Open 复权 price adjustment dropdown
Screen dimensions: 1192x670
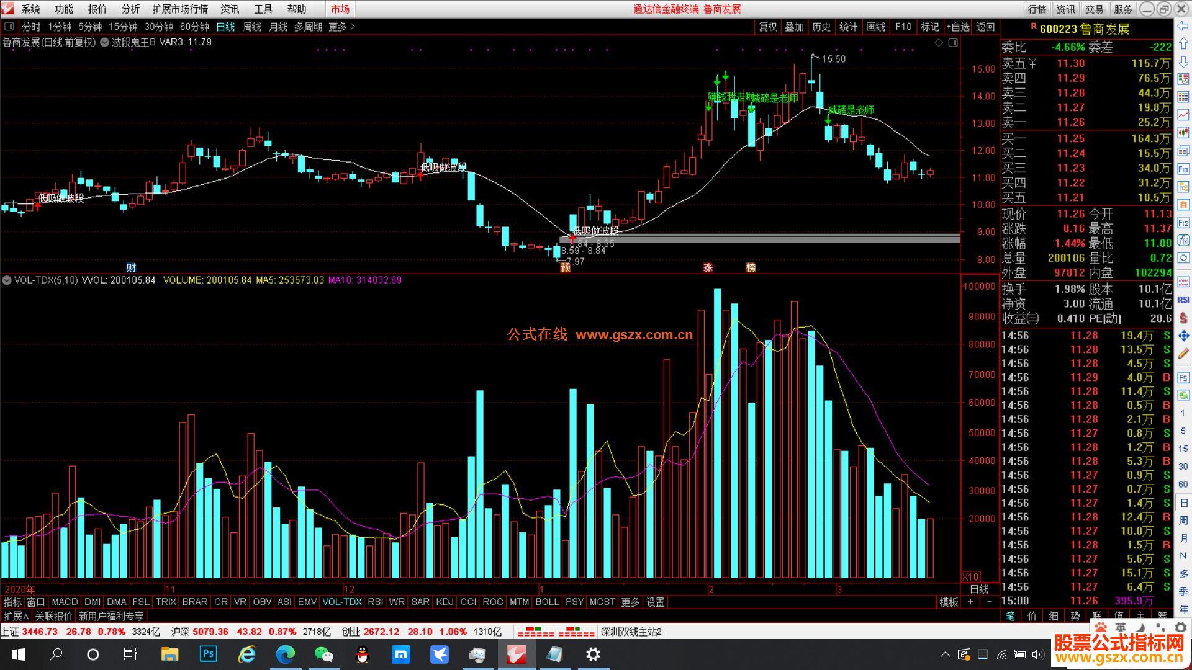pos(768,27)
